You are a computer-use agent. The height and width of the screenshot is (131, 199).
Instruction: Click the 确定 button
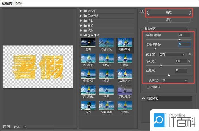point(169,13)
